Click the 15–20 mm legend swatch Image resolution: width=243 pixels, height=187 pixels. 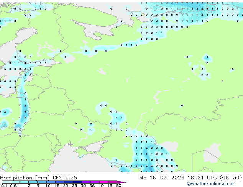click(60, 182)
